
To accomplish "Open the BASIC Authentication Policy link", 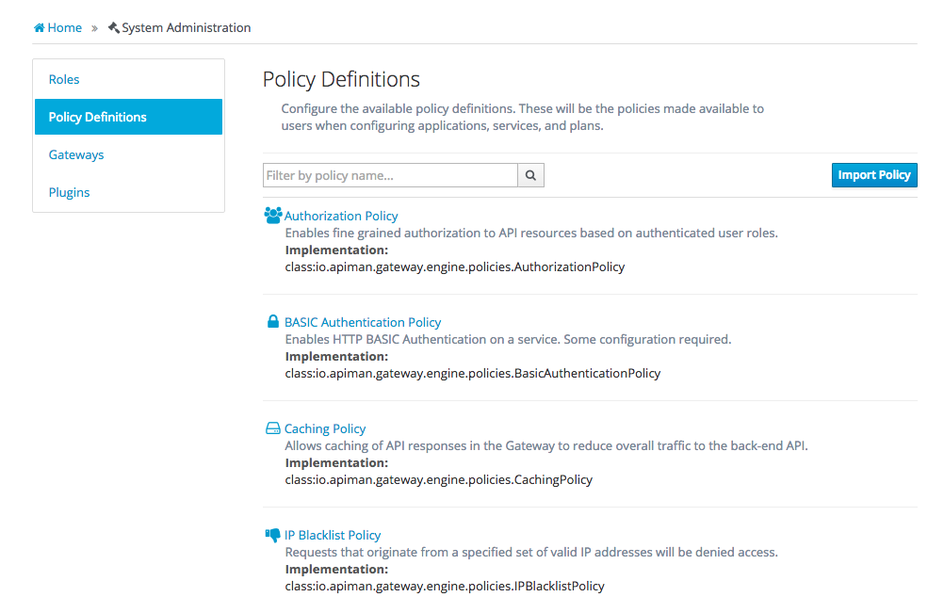I will coord(363,323).
